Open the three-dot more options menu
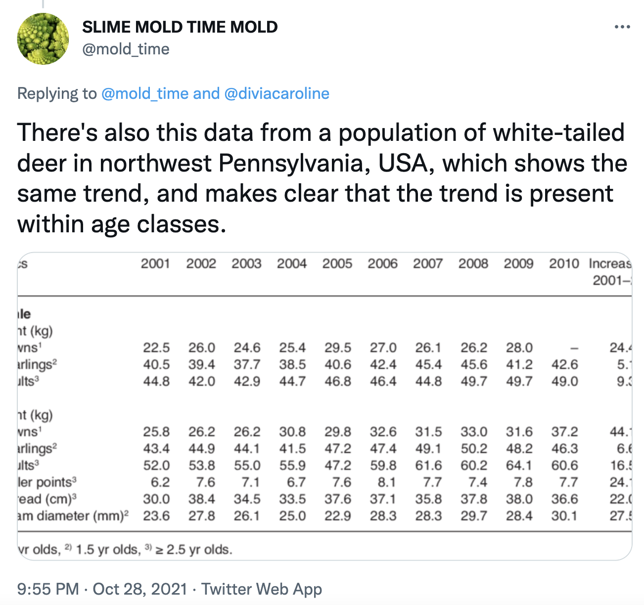Screen dimensions: 644x605 tap(622, 27)
